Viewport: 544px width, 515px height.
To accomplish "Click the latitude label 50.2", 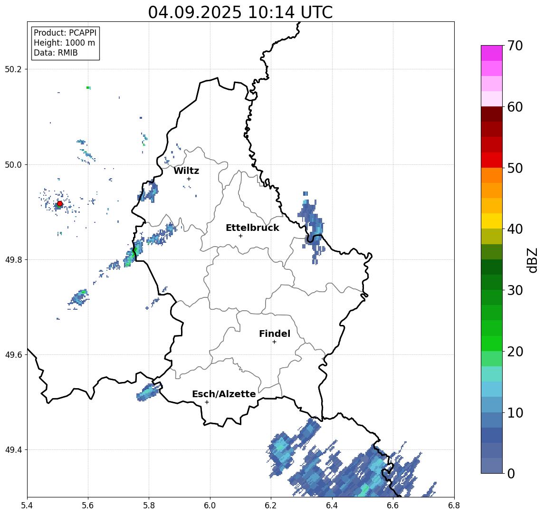I will (x=13, y=69).
